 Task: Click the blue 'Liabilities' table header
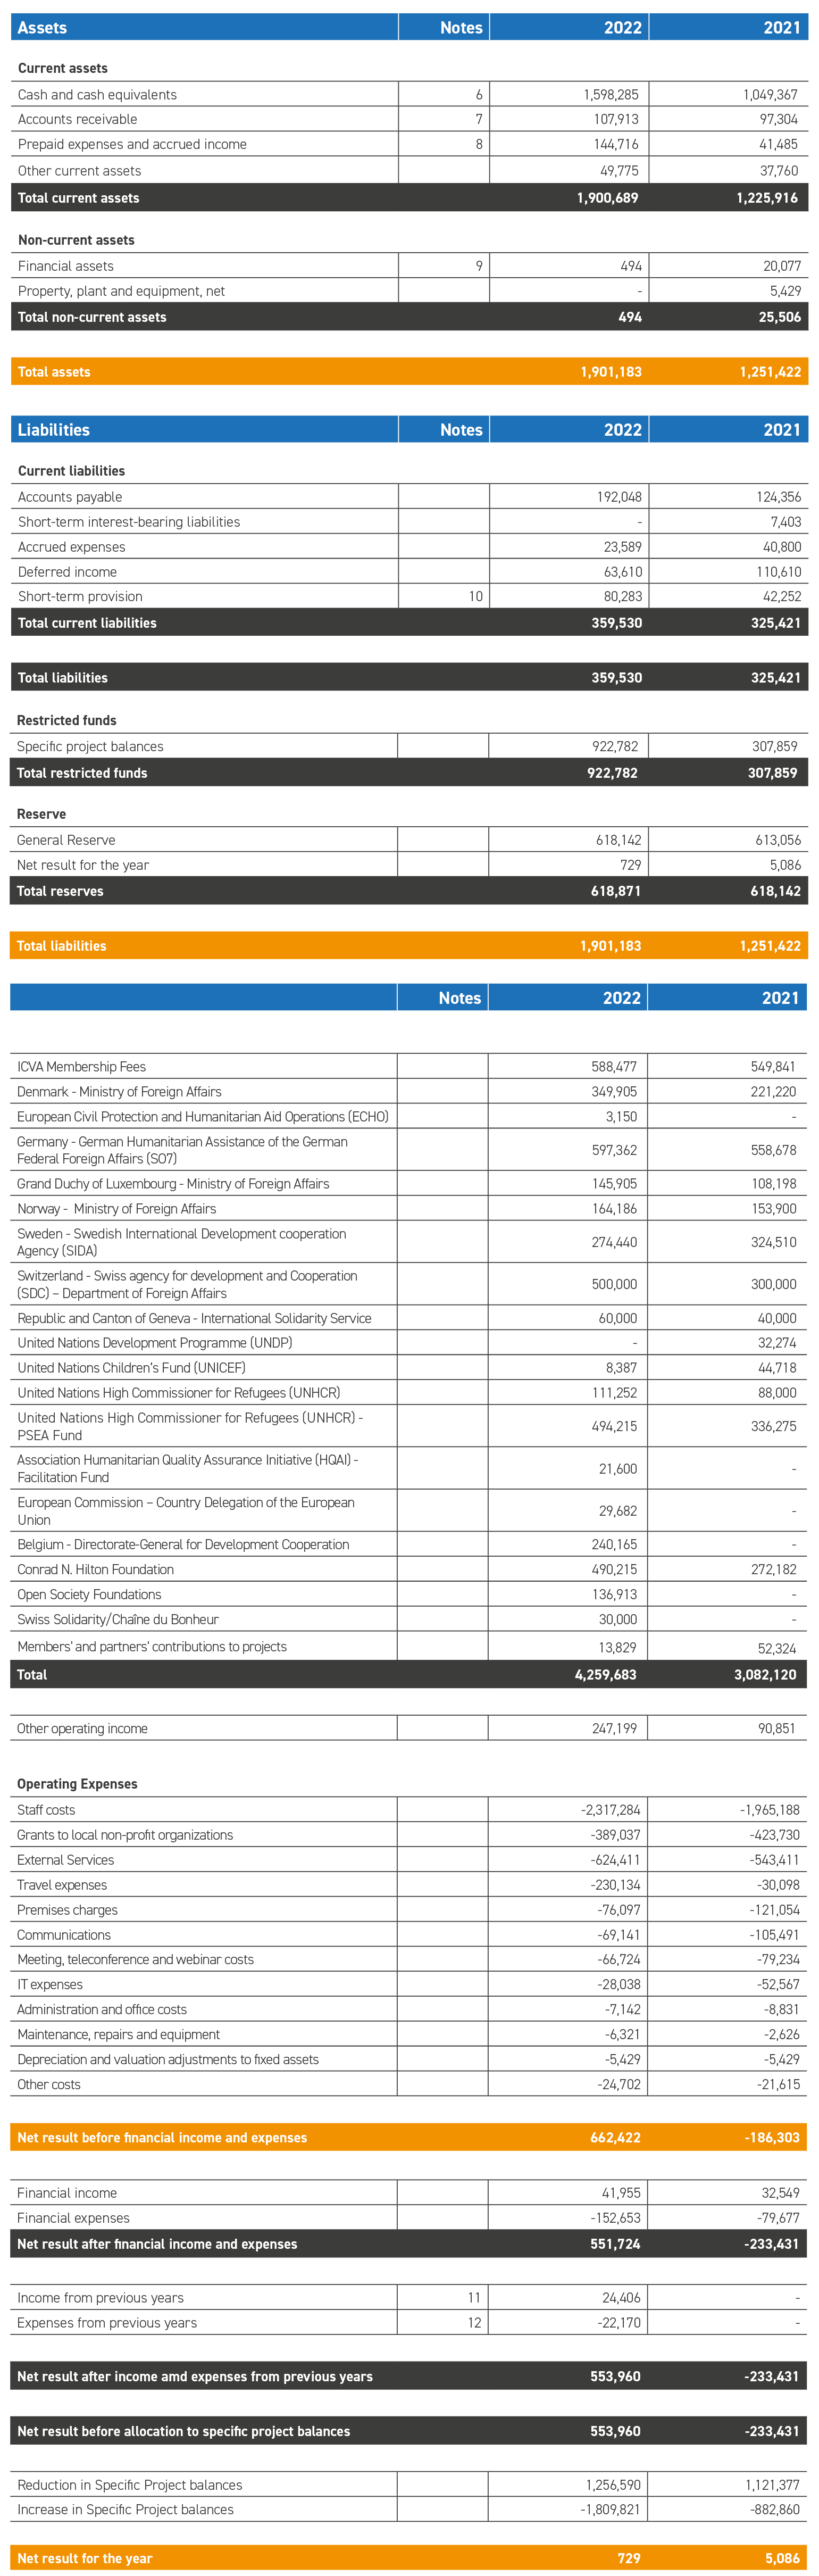pyautogui.click(x=54, y=430)
